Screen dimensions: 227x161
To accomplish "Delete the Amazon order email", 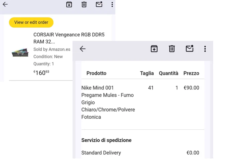I will click(x=84, y=4).
